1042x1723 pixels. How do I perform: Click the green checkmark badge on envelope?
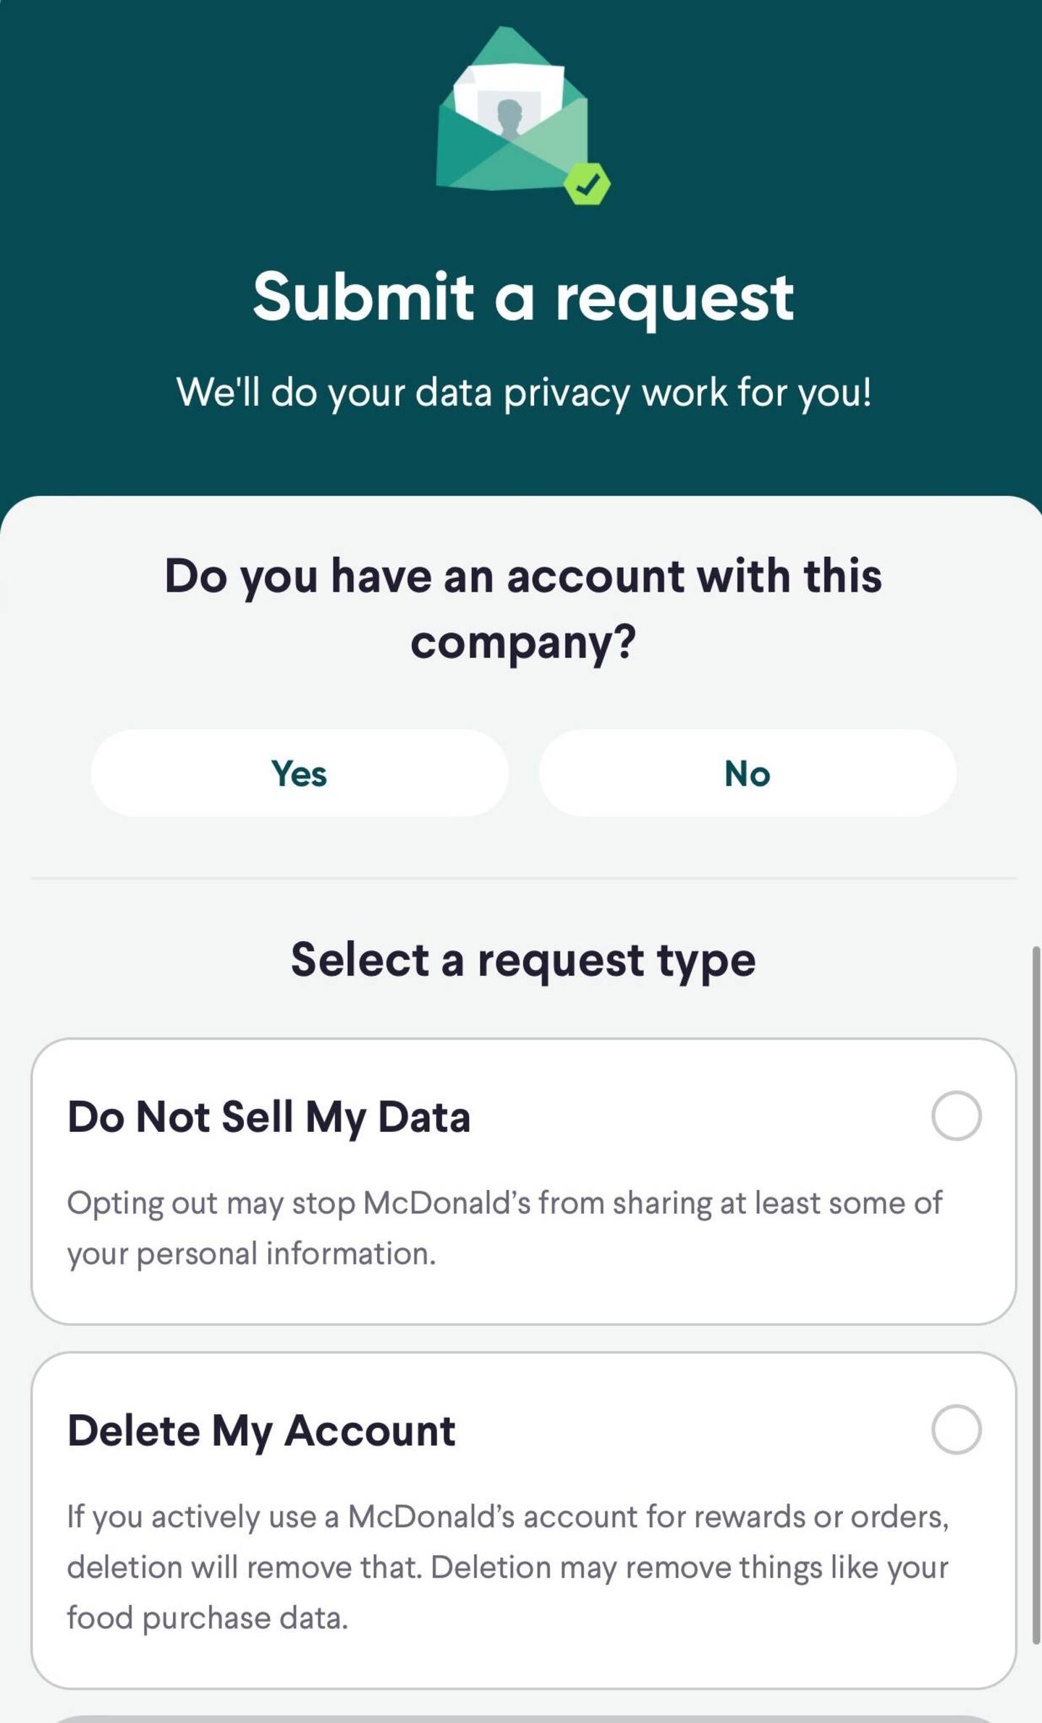point(587,184)
